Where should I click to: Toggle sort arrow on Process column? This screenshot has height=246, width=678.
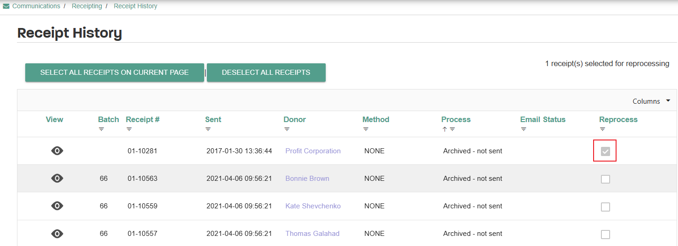(x=445, y=129)
